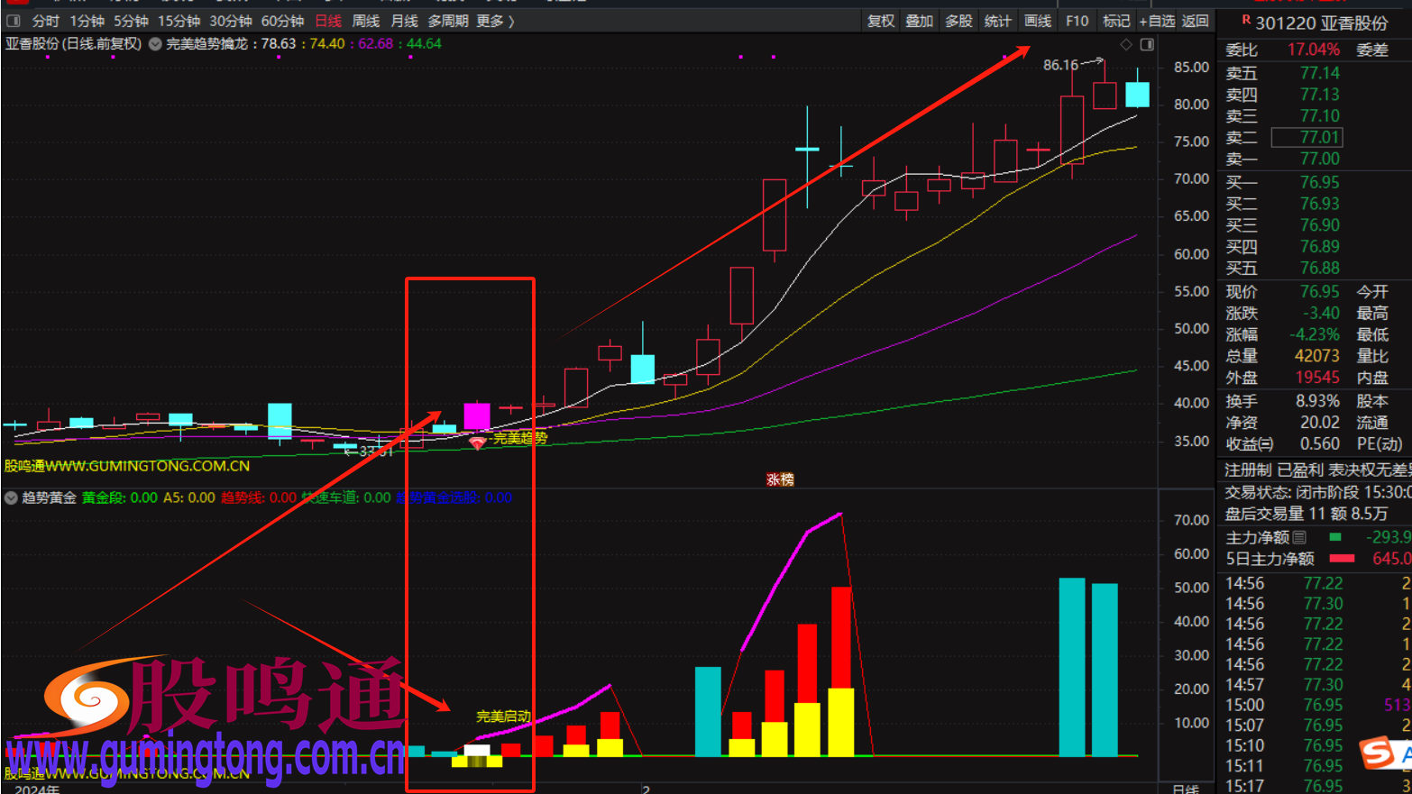Add stock via +自选 button
This screenshot has height=794, width=1412.
point(1156,21)
